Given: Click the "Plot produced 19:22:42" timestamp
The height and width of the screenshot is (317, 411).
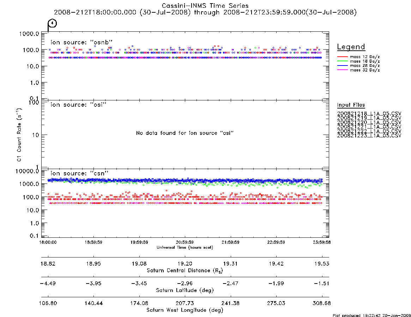Looking at the screenshot, I should (371, 315).
